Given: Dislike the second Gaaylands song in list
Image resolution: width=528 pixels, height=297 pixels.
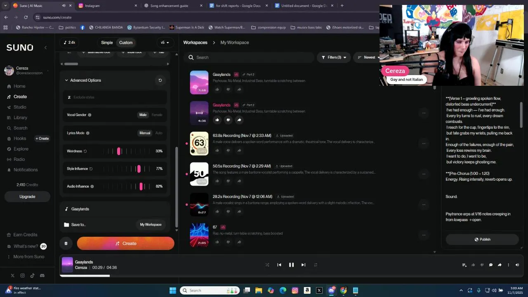Looking at the screenshot, I should click(x=228, y=120).
